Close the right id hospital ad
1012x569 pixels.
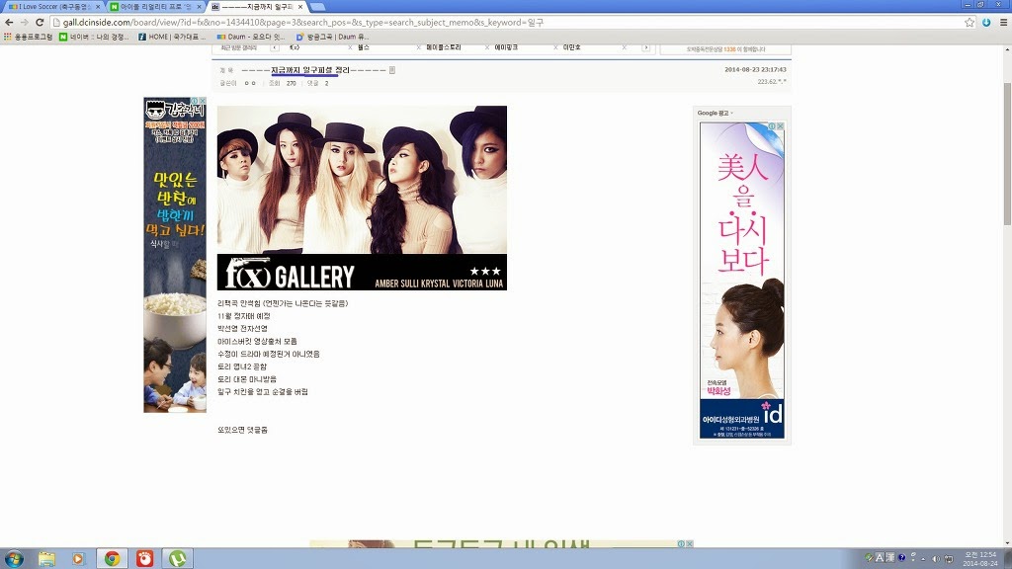click(x=780, y=126)
